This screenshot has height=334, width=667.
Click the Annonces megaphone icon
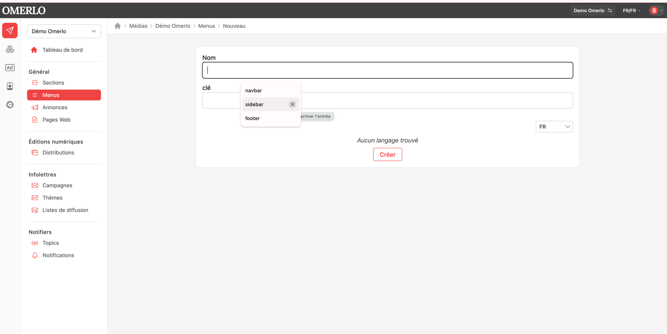(x=35, y=108)
